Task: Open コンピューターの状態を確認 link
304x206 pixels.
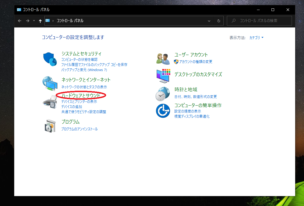Action: click(79, 60)
